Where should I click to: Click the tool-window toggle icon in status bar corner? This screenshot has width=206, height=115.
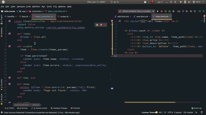pos(2,112)
